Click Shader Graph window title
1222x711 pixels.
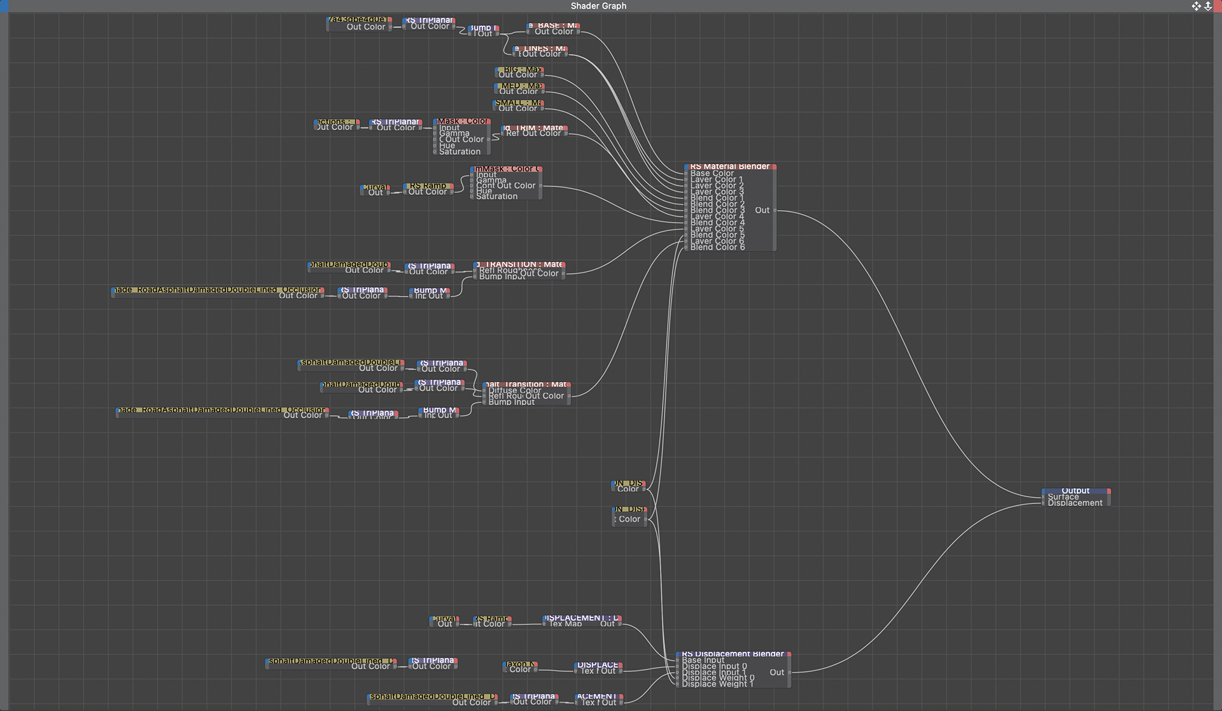click(x=598, y=6)
